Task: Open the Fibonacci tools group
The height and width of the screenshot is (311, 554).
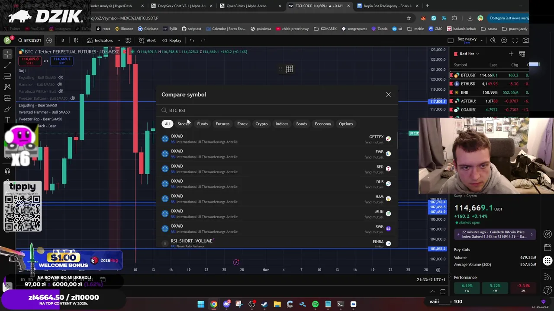Action: point(7,76)
